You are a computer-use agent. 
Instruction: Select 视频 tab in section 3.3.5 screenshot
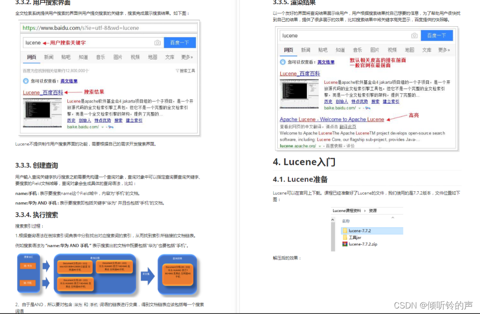[x=392, y=50]
